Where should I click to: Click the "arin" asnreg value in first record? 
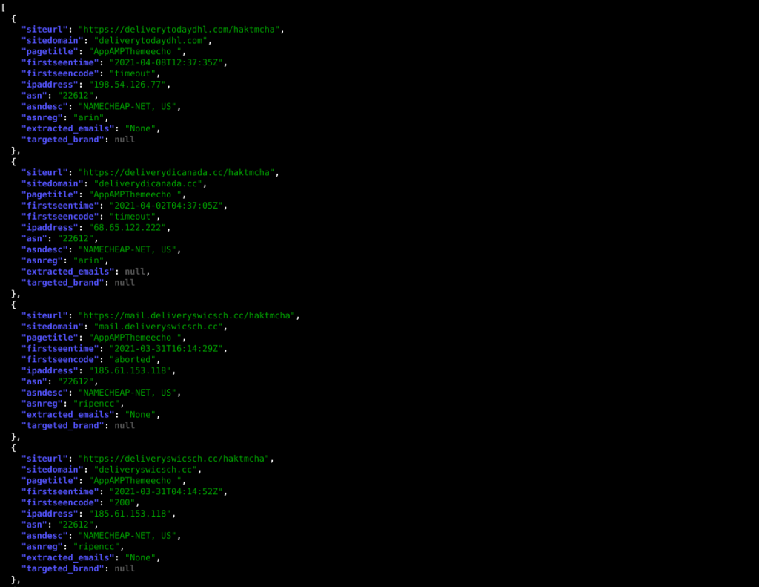coord(89,117)
